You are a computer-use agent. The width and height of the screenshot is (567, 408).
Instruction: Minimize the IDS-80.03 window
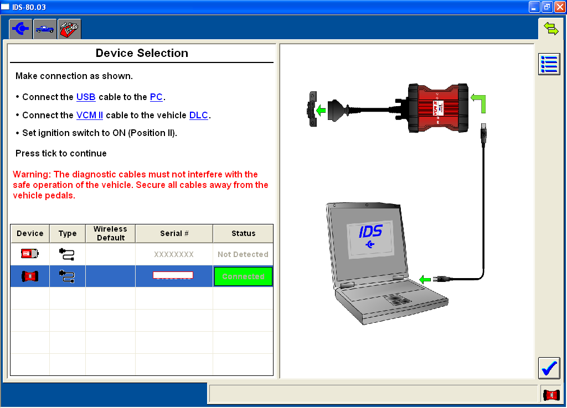pos(534,7)
